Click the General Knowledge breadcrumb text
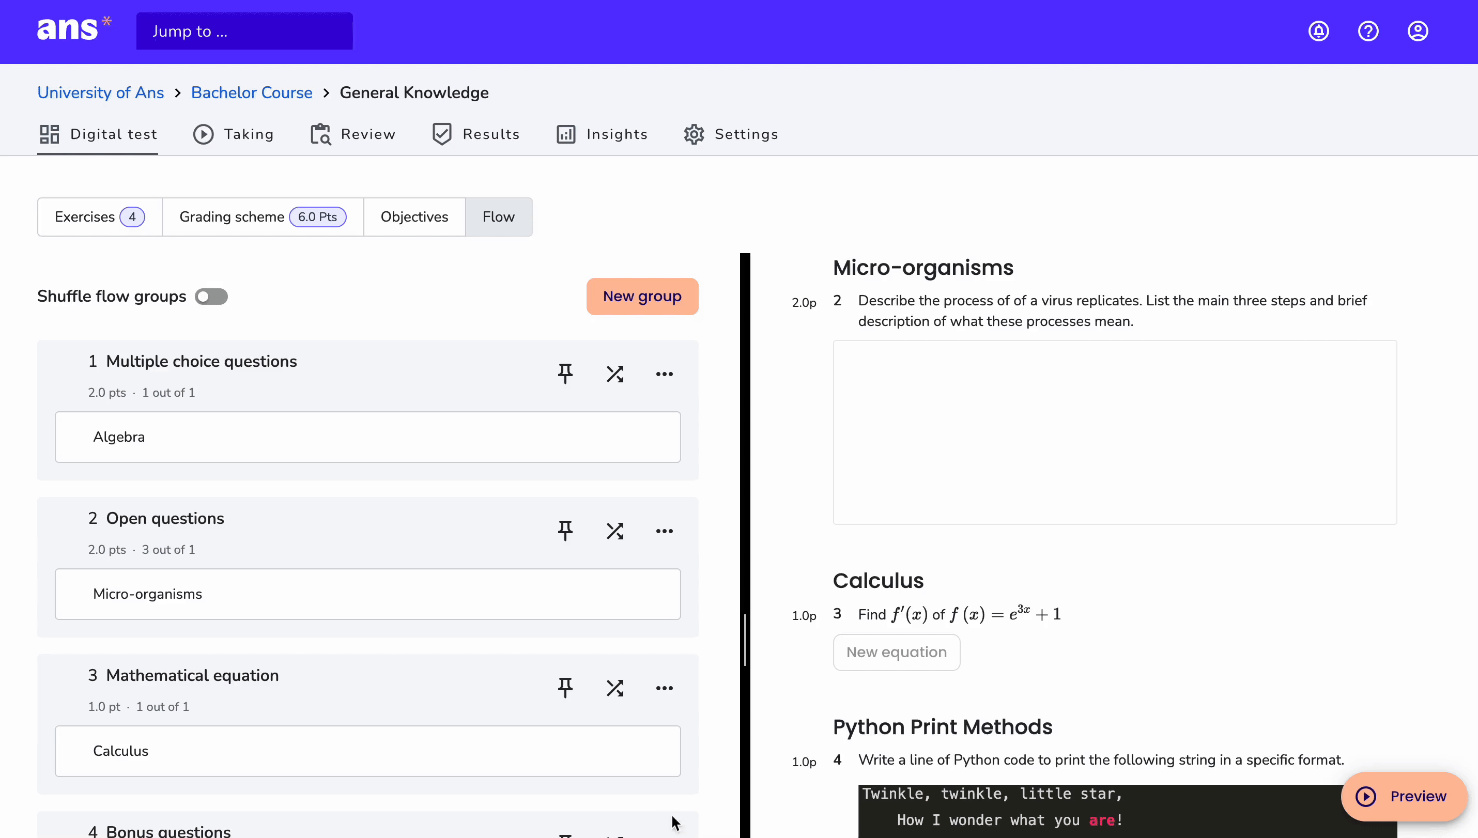Image resolution: width=1478 pixels, height=838 pixels. pyautogui.click(x=414, y=92)
